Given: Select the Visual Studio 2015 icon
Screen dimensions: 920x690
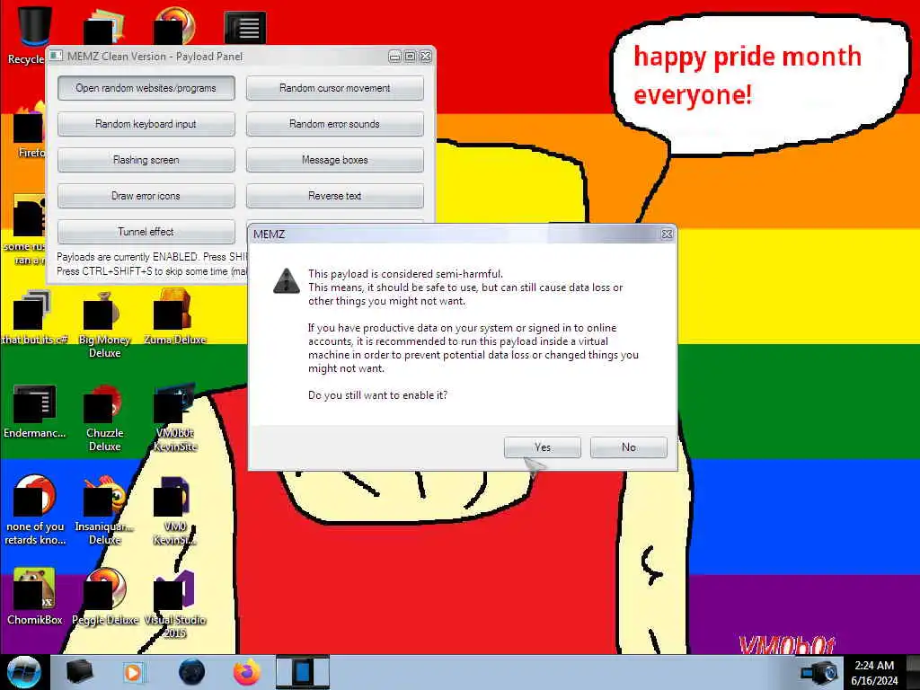Looking at the screenshot, I should [175, 605].
